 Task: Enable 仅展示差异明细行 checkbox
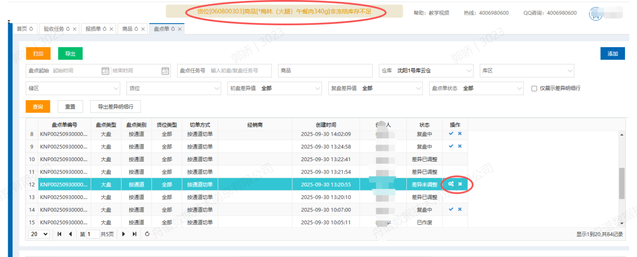click(534, 89)
